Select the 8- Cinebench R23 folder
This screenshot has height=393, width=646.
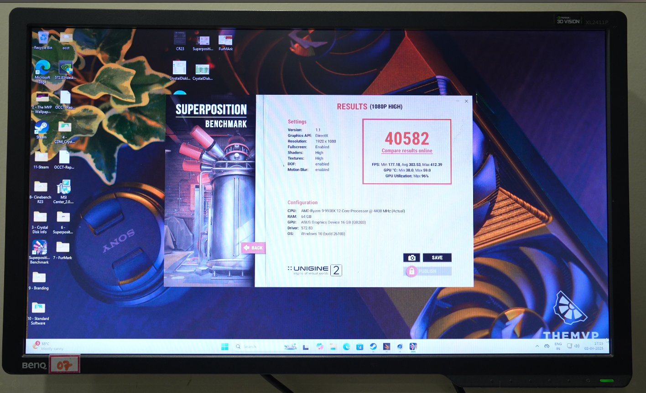[40, 192]
